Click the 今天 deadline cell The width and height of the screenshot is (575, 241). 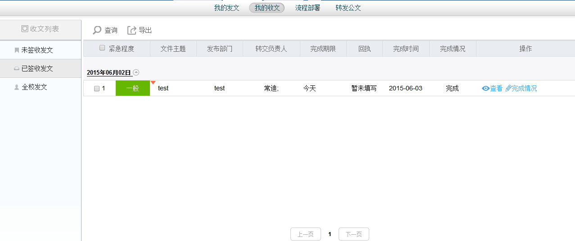(x=309, y=89)
